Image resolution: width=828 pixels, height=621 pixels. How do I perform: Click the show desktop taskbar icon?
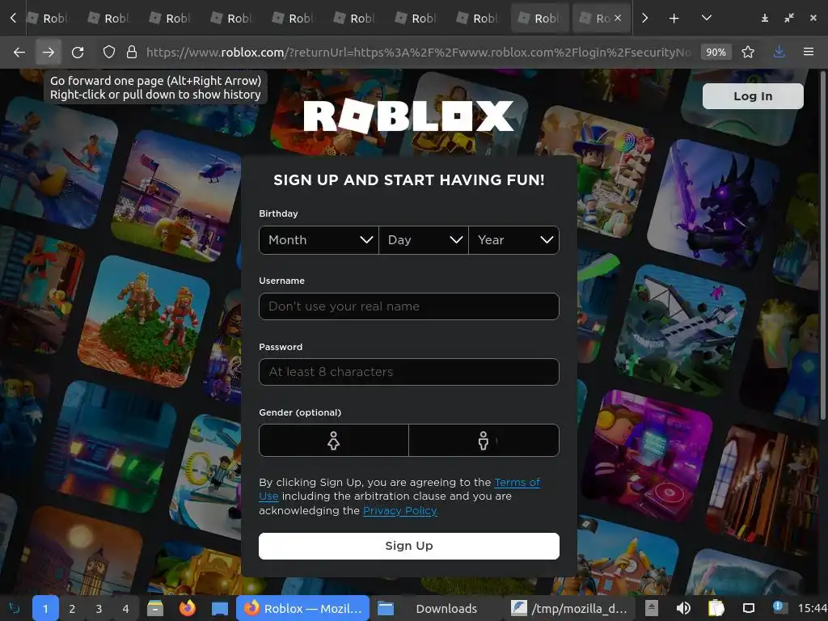coord(220,608)
